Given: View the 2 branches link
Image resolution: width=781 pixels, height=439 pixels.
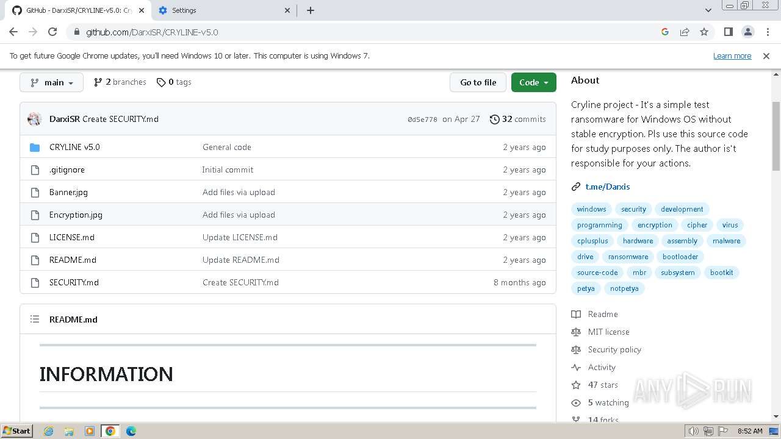Looking at the screenshot, I should coord(120,82).
